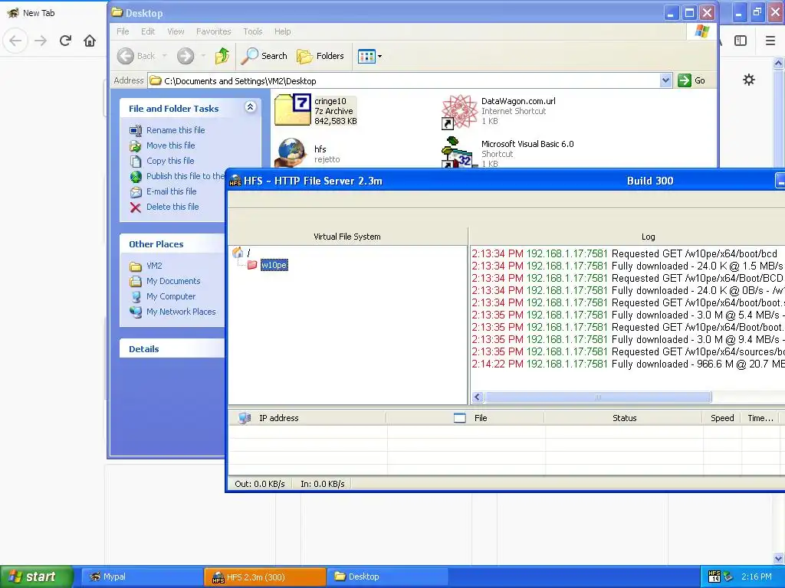
Task: Click HFS log scroll left arrow
Action: coord(477,397)
